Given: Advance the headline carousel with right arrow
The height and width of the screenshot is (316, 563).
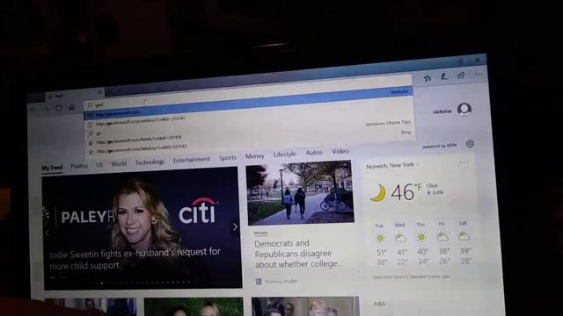Looking at the screenshot, I should point(235,226).
